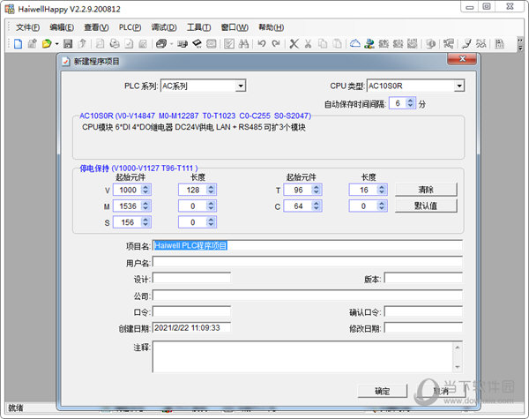Click the stethoscope-shaped diagnostic toolbar icon
Viewport: 529px width, 419px height.
coord(467,44)
